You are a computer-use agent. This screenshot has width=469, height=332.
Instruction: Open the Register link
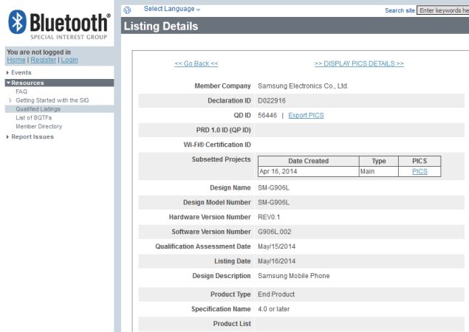coord(44,60)
